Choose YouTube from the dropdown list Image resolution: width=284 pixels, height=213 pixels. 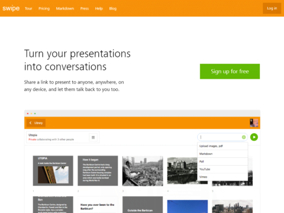222,169
